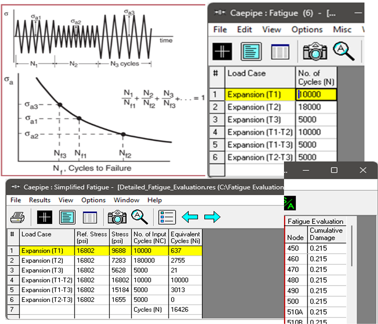Go to next results with the right arrow

click(212, 217)
